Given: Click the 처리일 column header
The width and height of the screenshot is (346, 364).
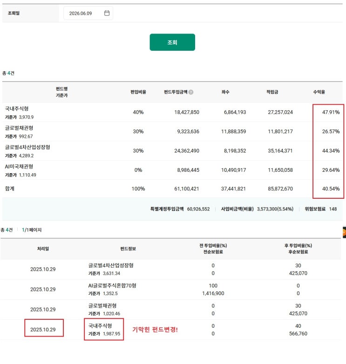Looking at the screenshot, I should [x=43, y=249].
